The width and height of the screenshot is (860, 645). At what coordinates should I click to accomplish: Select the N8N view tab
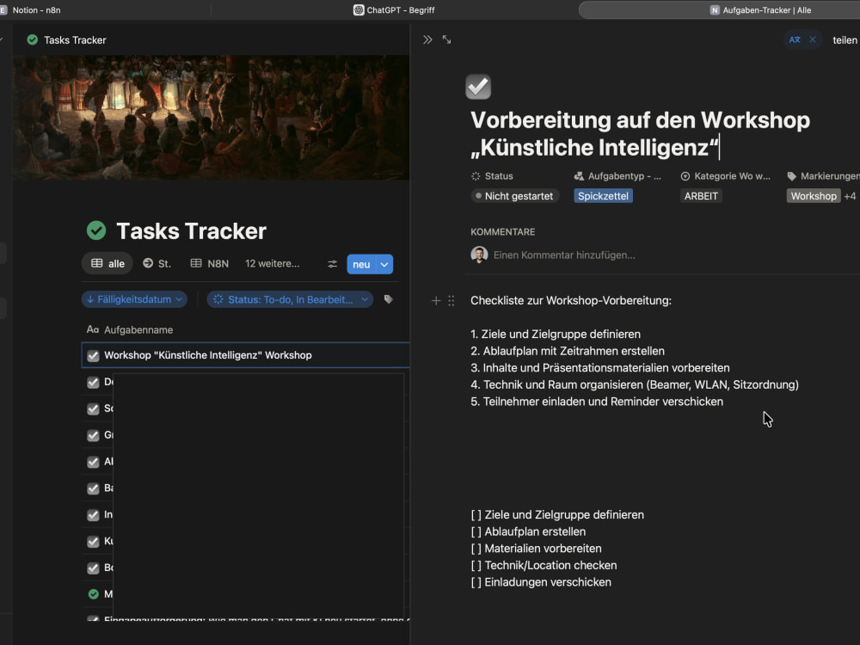[x=210, y=264]
